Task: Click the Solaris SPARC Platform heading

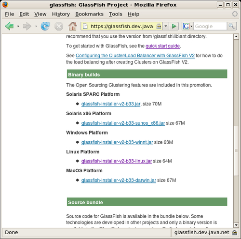Action: [x=93, y=94]
